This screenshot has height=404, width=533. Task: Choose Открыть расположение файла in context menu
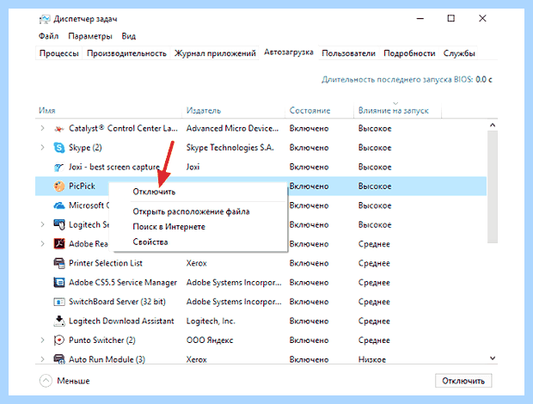[200, 211]
